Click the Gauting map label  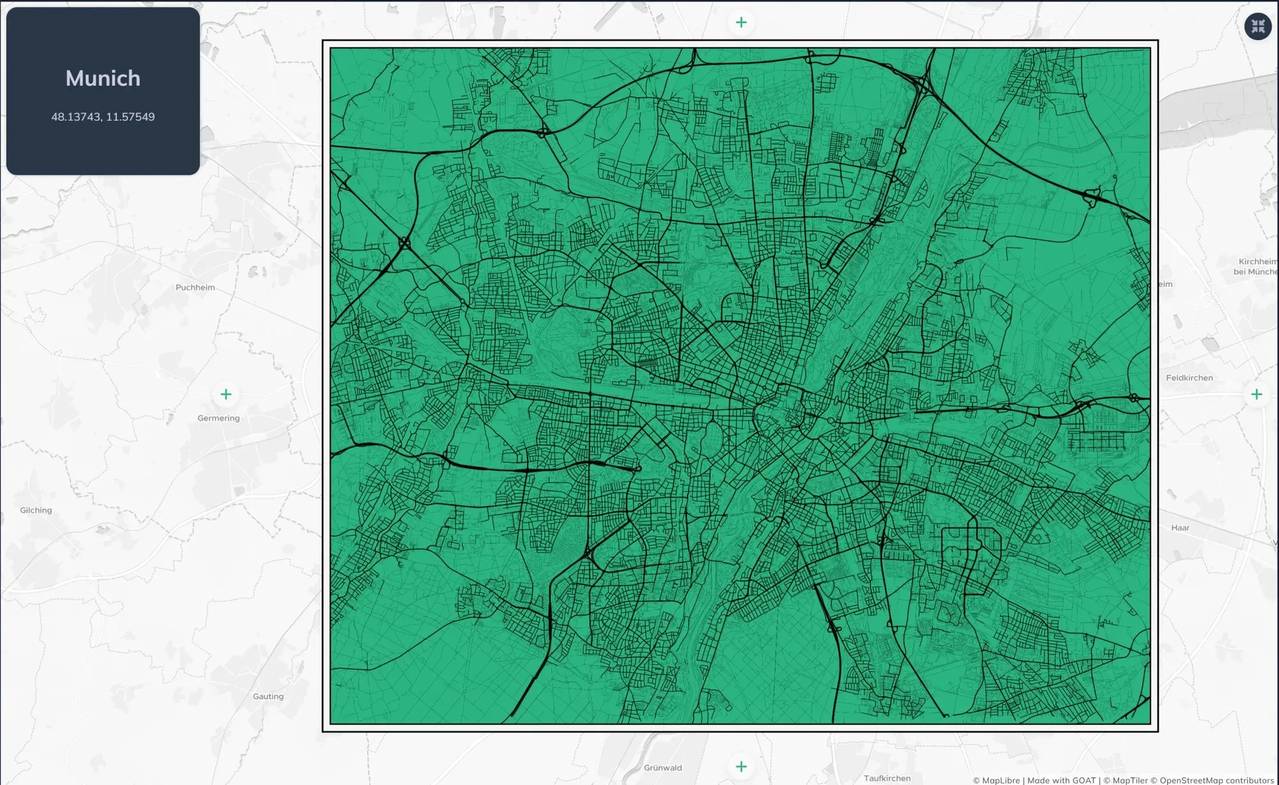tap(268, 696)
